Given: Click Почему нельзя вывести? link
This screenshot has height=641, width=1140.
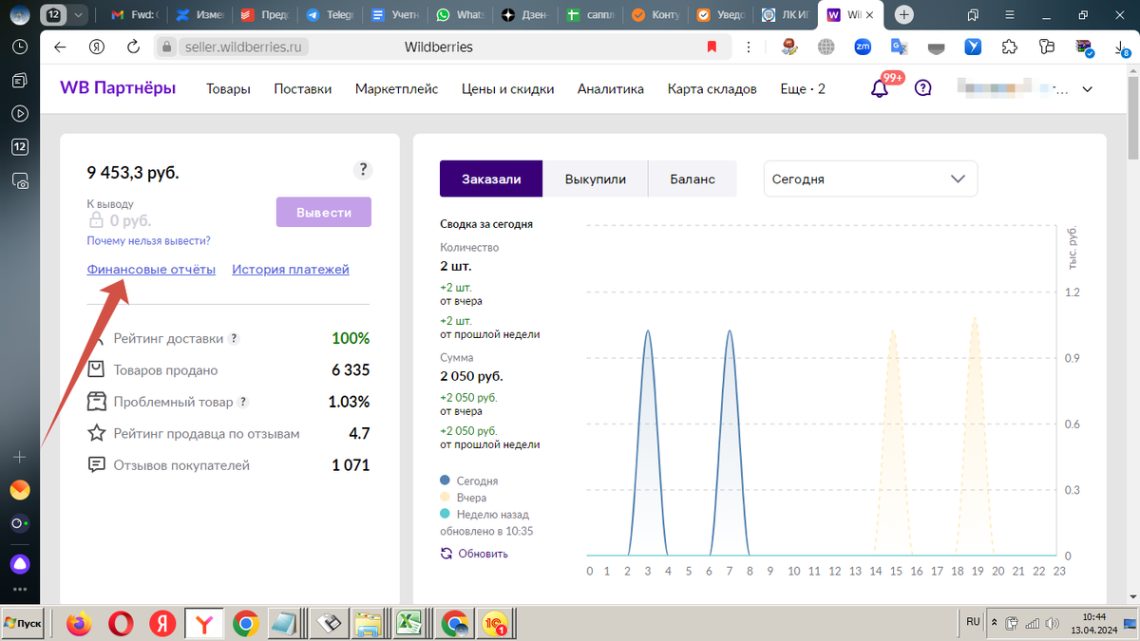Looking at the screenshot, I should (148, 241).
